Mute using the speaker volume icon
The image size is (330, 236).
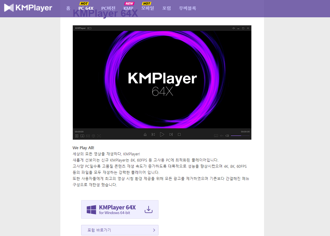tap(227, 136)
